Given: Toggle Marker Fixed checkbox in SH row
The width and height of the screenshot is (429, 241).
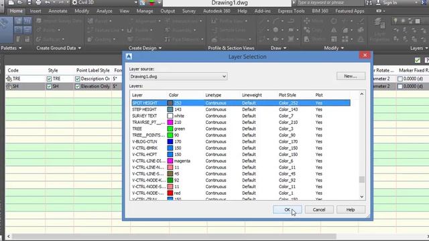Looking at the screenshot, I should tap(400, 86).
